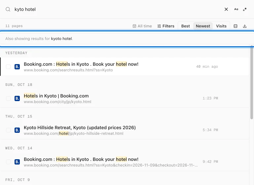Sort results by Best
254x185 pixels.
click(x=186, y=26)
